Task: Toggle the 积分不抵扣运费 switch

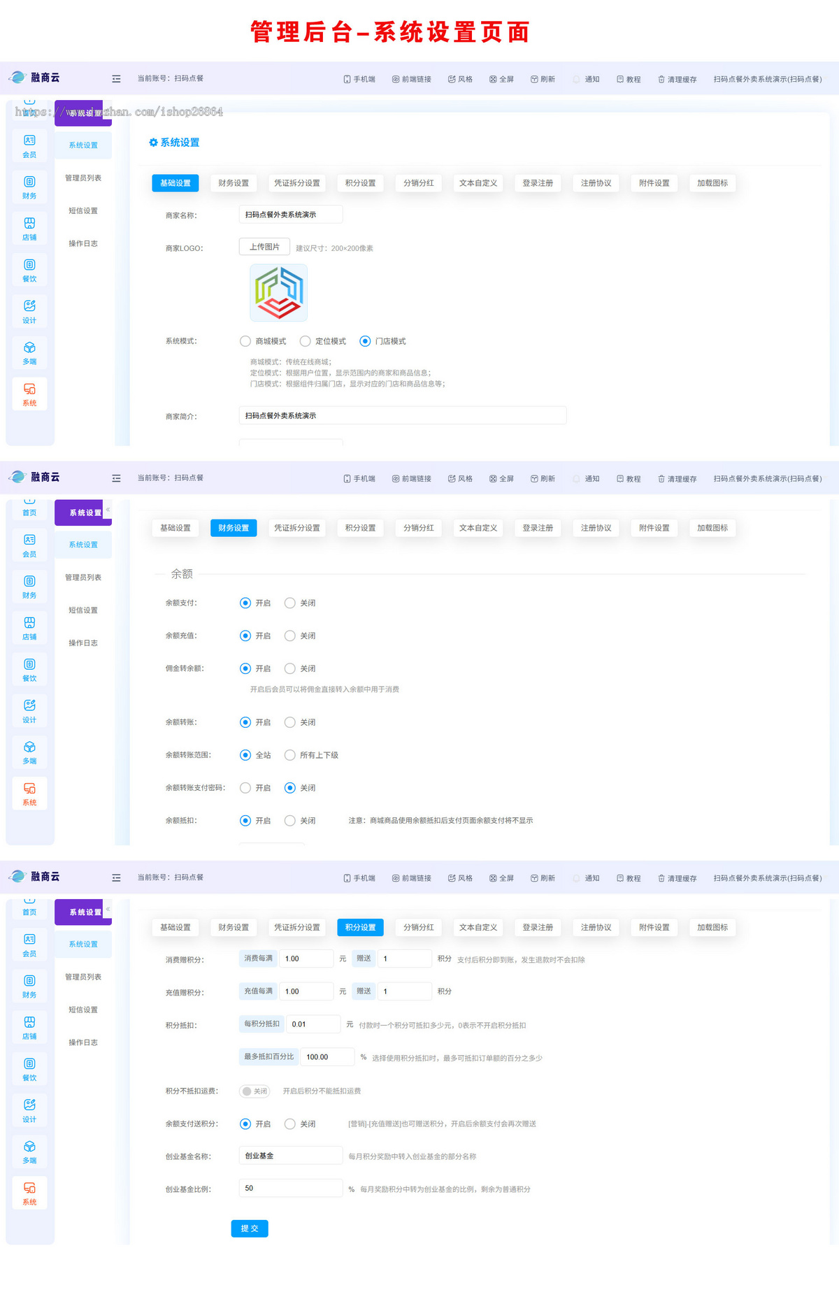Action: point(254,1091)
